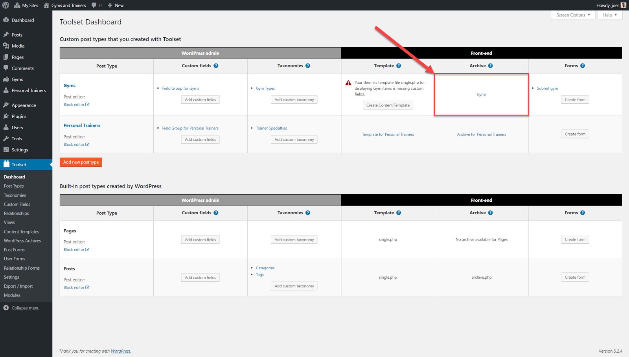This screenshot has height=357, width=629.
Task: Click the warning triangle in the Gyms Template cell
Action: coord(348,83)
